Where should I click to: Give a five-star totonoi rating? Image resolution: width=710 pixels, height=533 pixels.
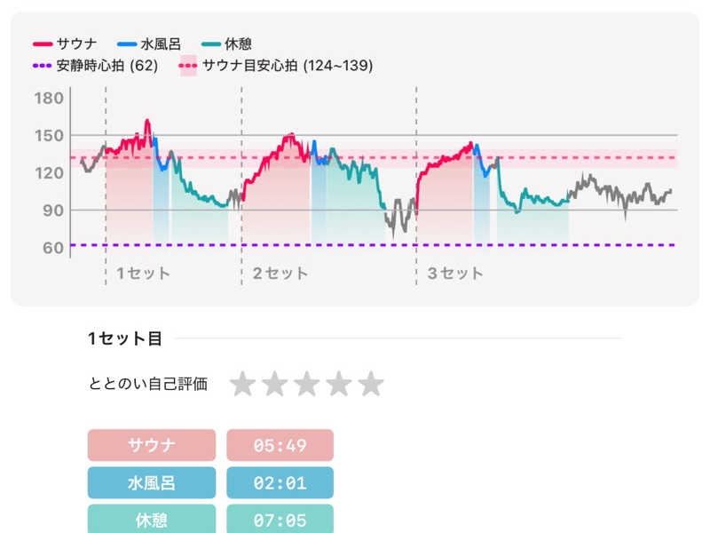pos(371,384)
